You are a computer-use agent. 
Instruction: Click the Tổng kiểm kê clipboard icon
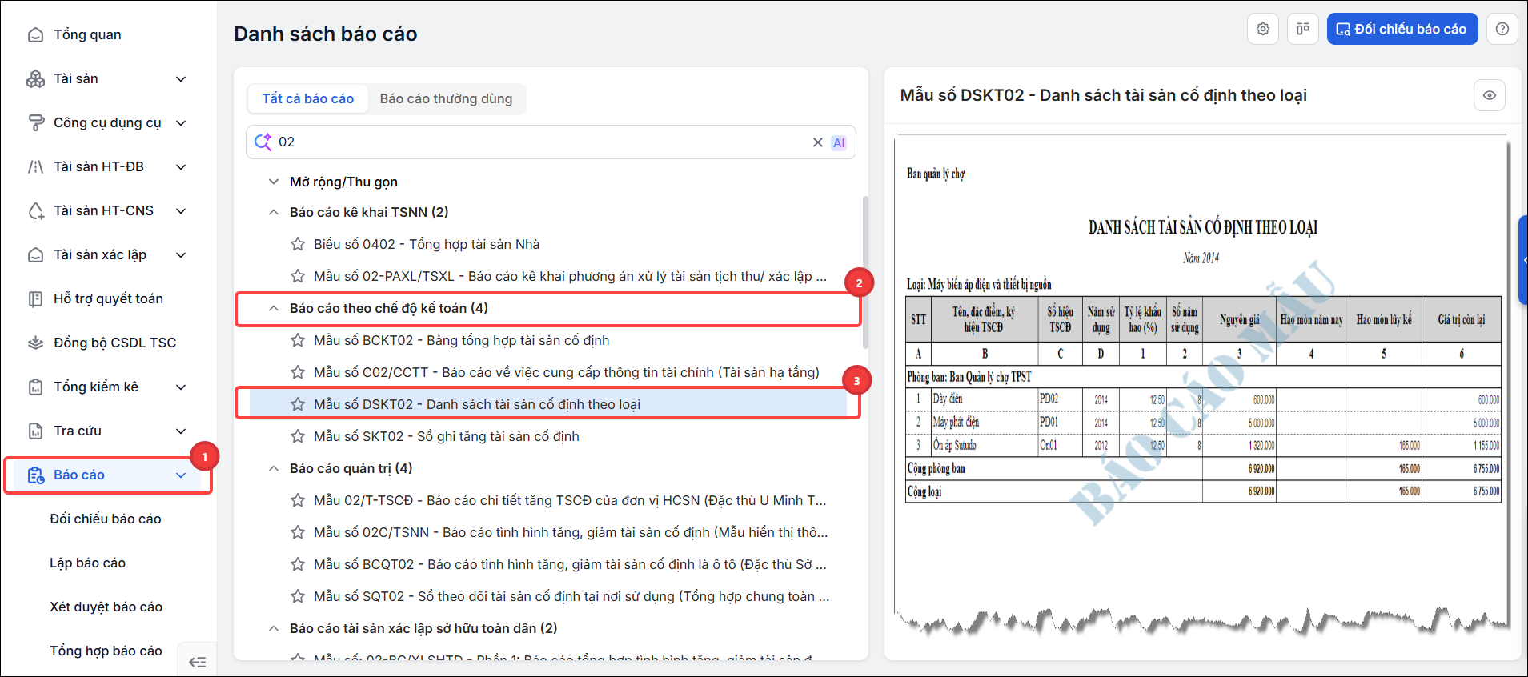[x=35, y=387]
